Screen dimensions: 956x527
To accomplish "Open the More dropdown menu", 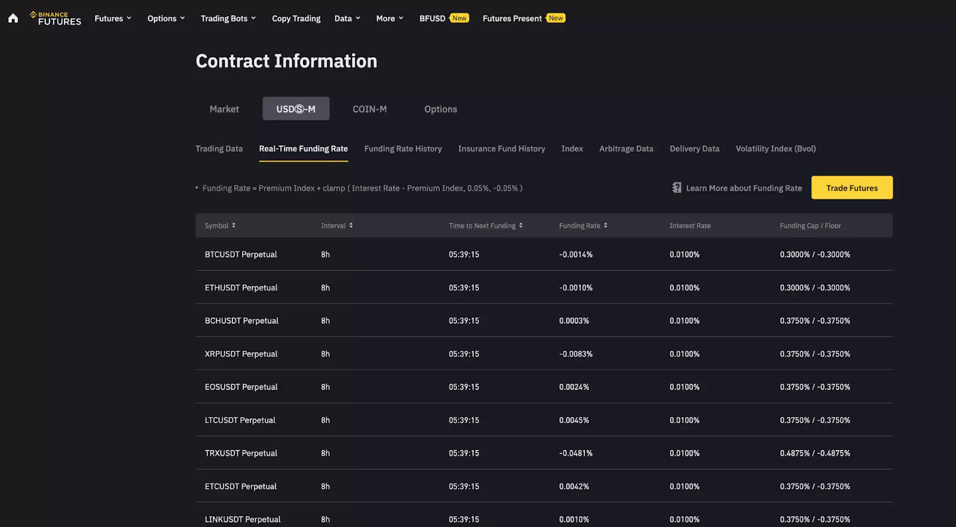I will coord(390,19).
